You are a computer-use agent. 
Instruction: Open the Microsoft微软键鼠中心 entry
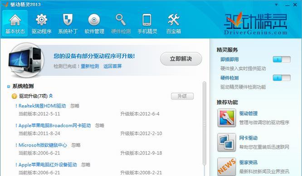click(x=43, y=145)
